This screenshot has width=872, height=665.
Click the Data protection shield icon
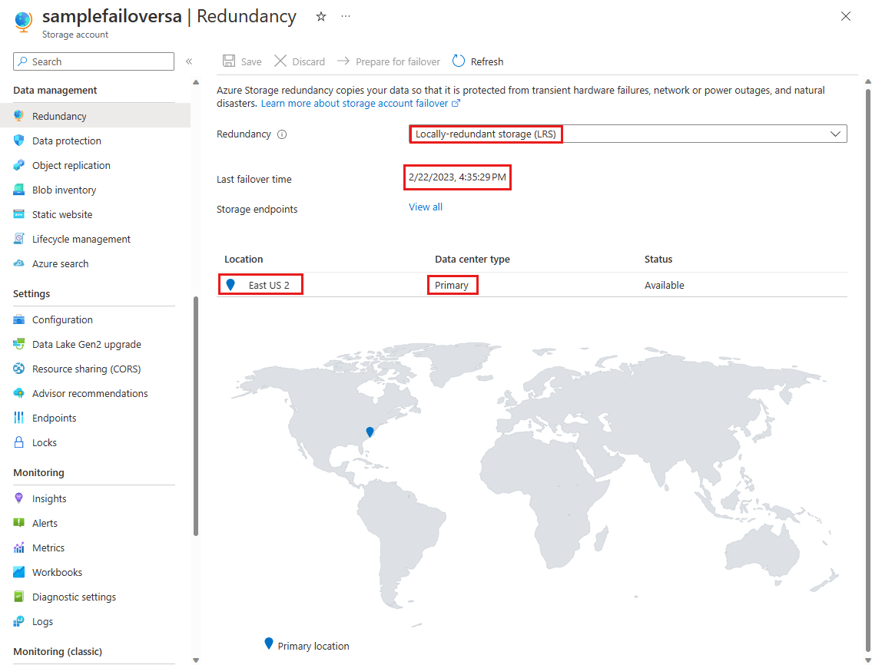(19, 141)
